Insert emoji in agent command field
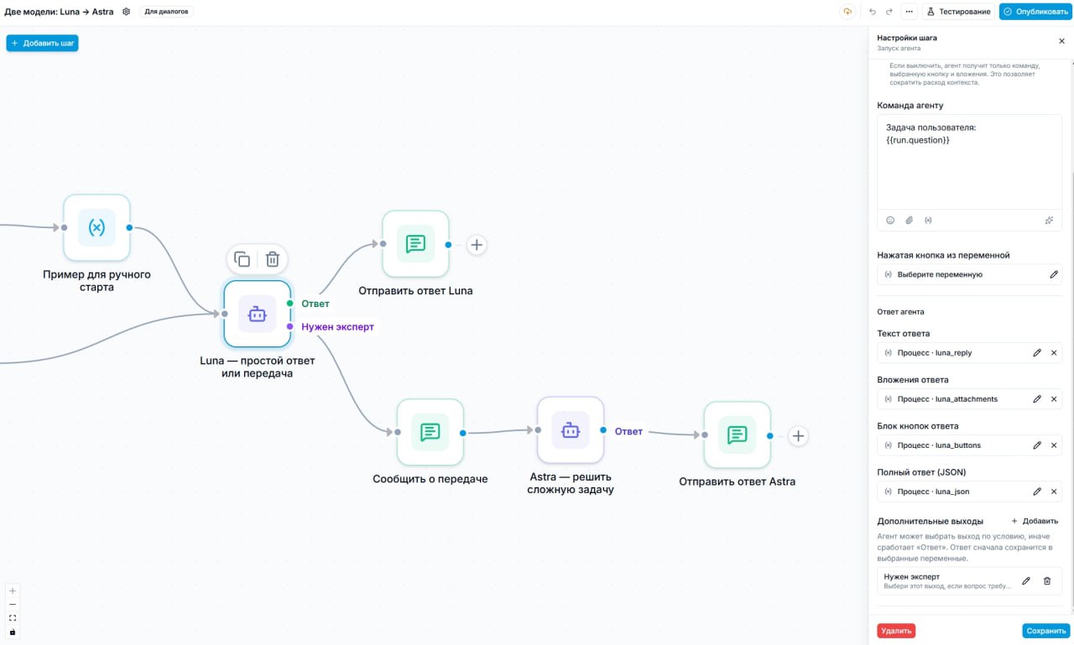 click(x=890, y=220)
